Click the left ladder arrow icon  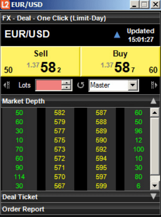pos(7,85)
